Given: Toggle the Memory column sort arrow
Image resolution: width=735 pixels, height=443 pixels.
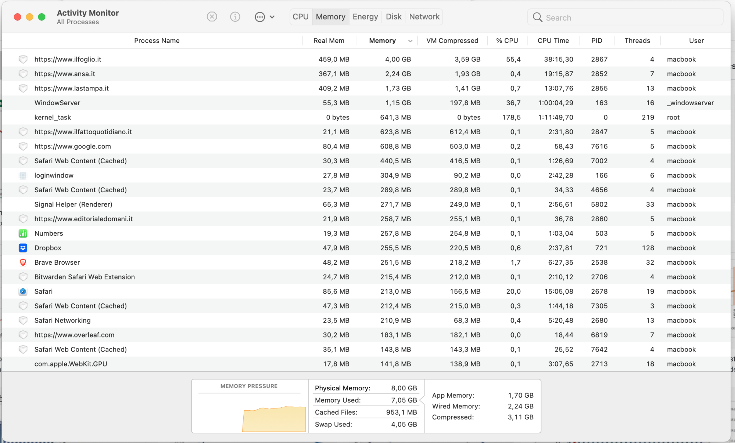Looking at the screenshot, I should click(x=410, y=41).
